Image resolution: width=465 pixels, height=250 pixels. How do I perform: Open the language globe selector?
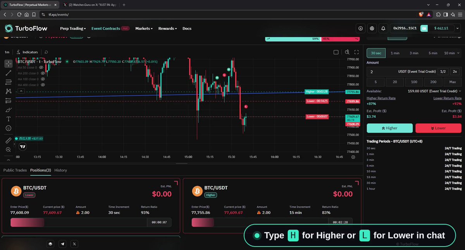[x=372, y=28]
